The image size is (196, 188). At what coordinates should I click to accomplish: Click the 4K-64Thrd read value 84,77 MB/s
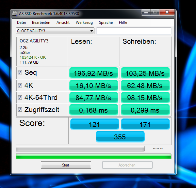94,98
